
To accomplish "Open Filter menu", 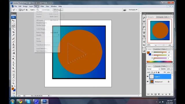I will click(42, 6).
